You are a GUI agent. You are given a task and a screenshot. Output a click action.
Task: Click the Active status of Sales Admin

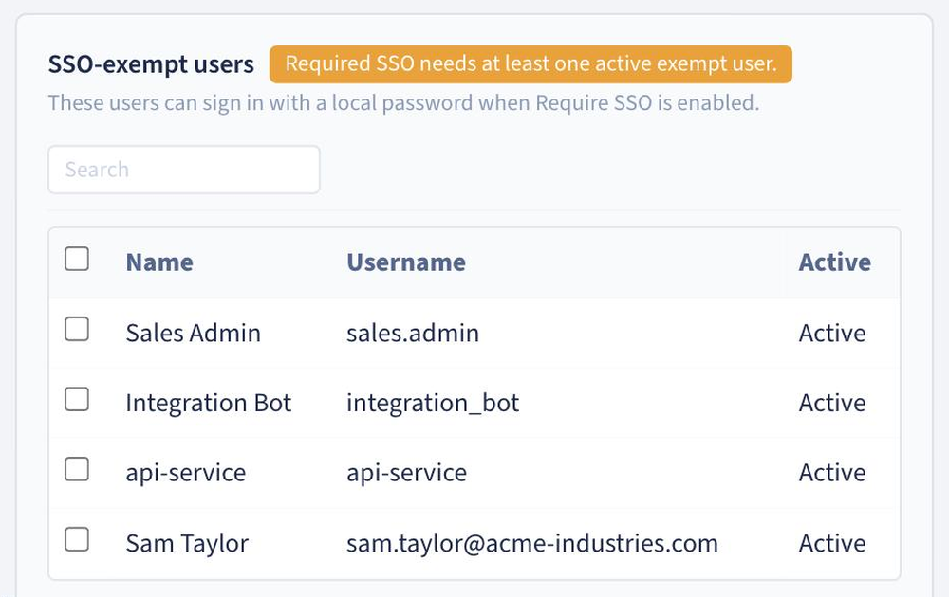(832, 333)
